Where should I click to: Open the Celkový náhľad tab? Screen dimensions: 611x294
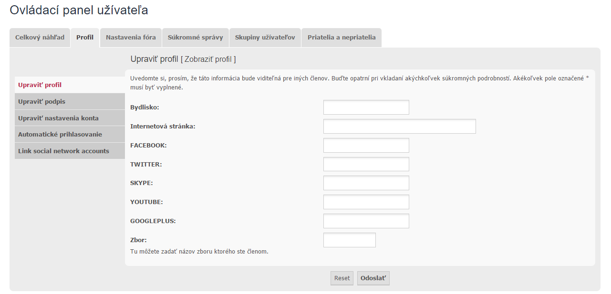[x=40, y=38]
